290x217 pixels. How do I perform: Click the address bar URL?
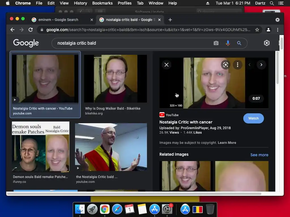(148, 30)
